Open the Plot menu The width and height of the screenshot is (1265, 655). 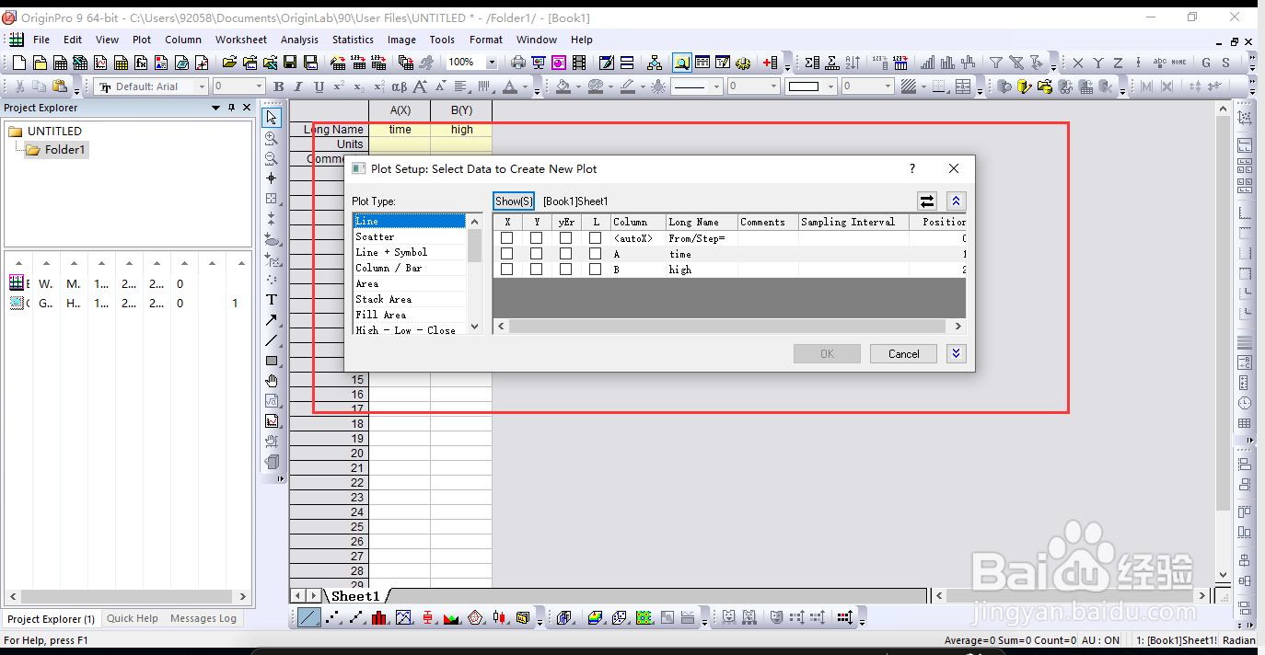pyautogui.click(x=142, y=40)
